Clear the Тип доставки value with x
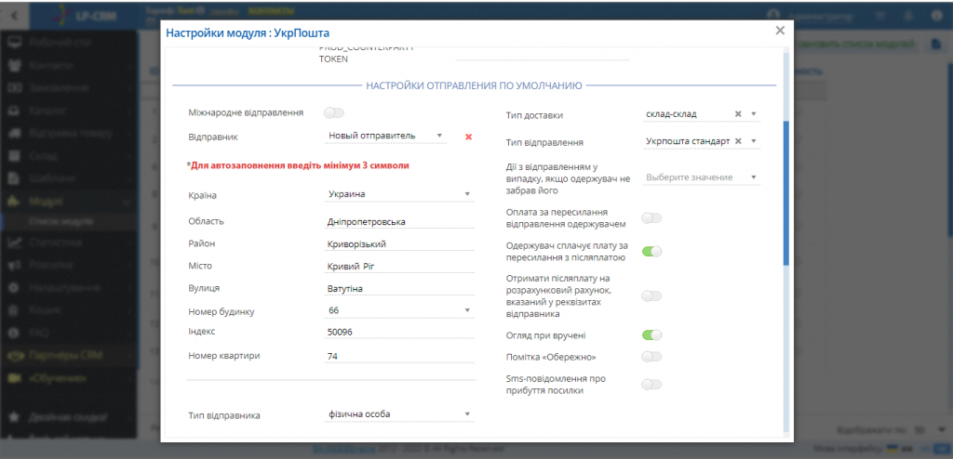This screenshot has height=459, width=953. tap(738, 113)
